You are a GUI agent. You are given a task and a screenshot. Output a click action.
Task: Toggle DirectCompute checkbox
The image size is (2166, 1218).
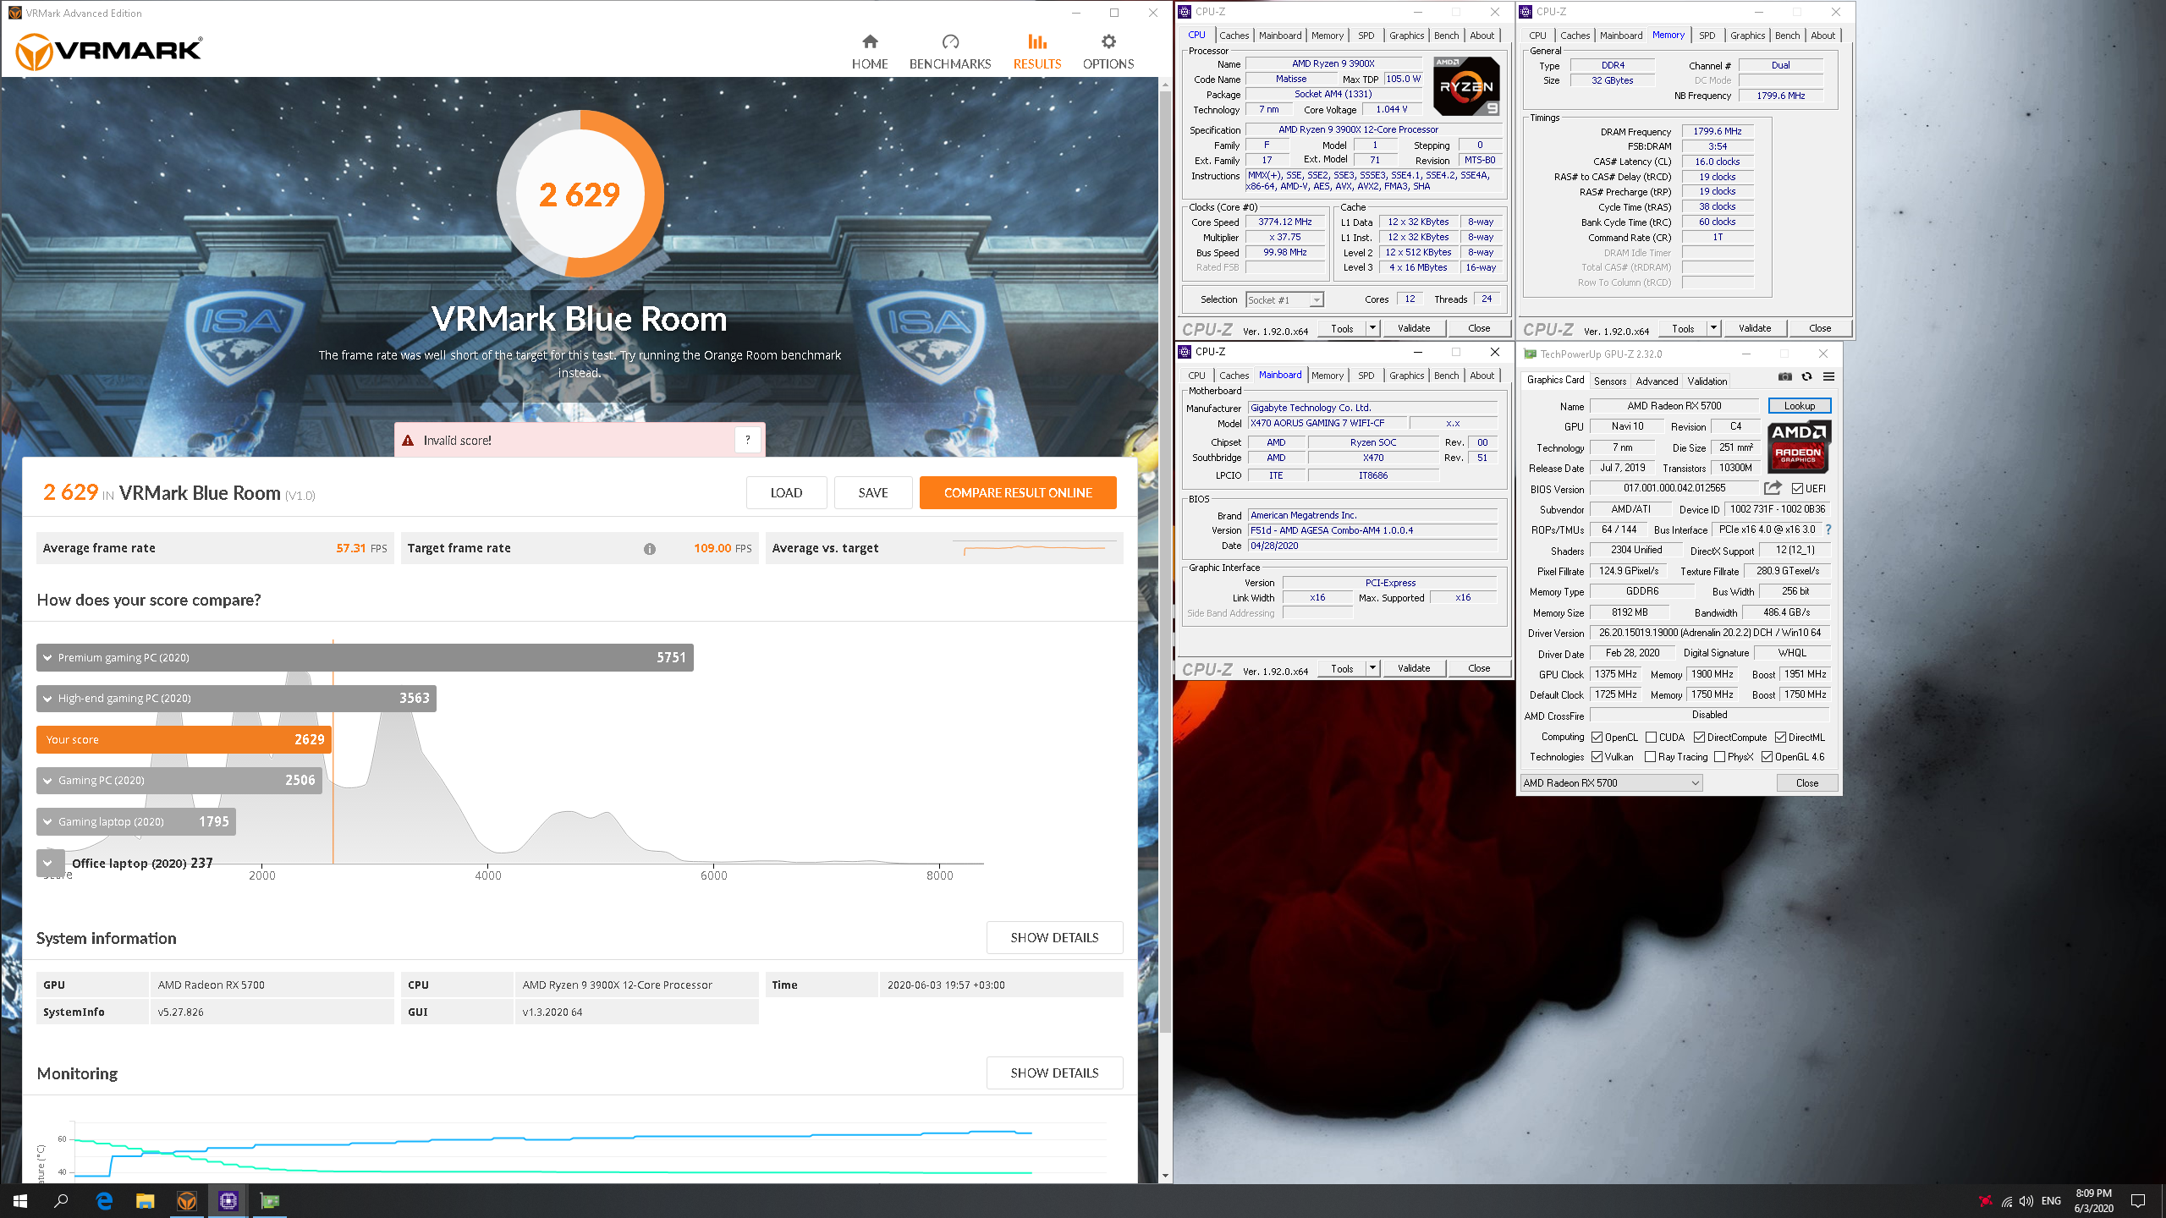point(1699,738)
